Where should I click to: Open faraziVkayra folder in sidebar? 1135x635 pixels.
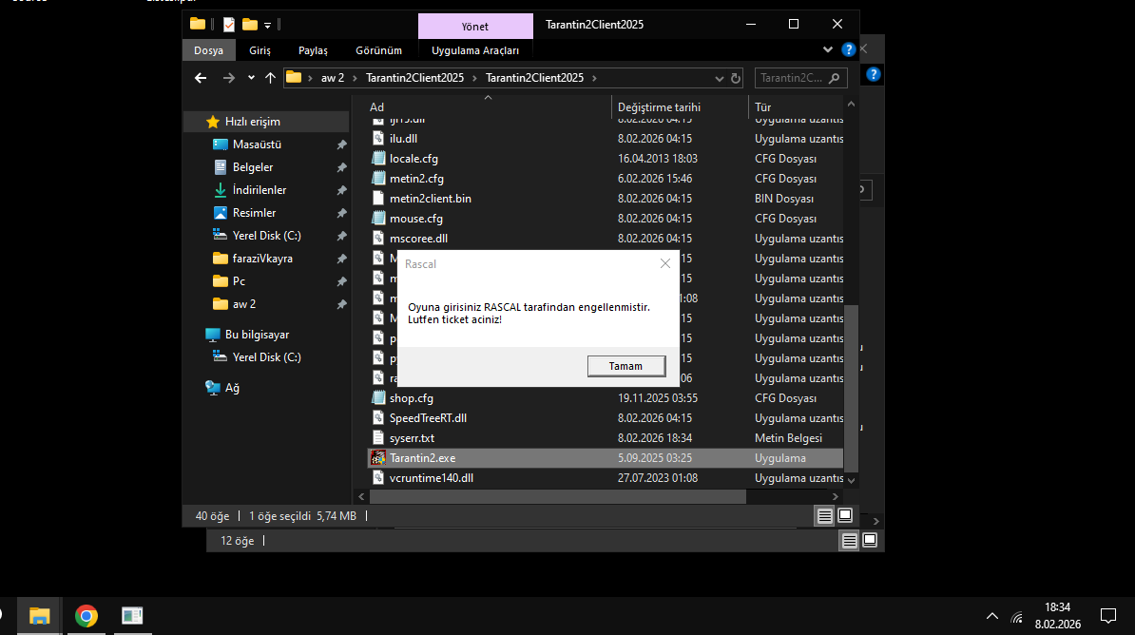click(262, 259)
